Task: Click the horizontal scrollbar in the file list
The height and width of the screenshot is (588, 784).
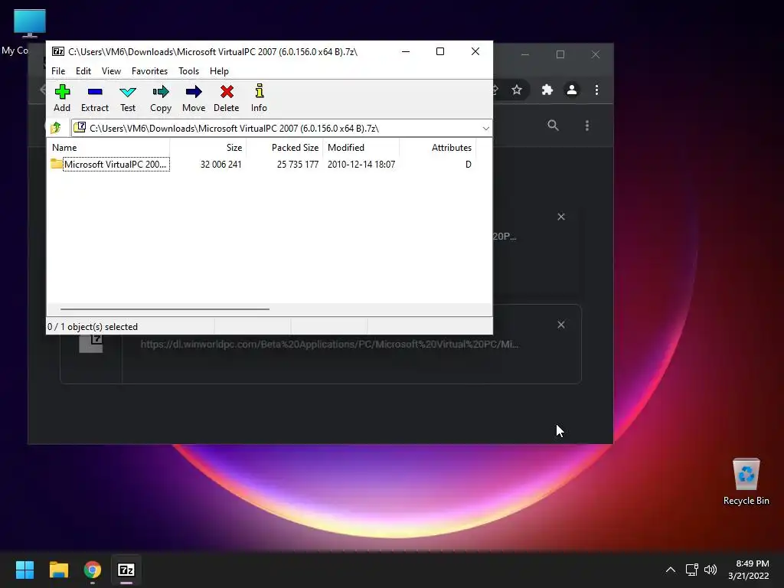Action: 165,309
